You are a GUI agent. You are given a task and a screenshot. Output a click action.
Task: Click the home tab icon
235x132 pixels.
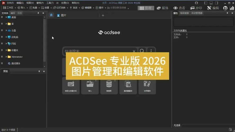tap(51, 15)
